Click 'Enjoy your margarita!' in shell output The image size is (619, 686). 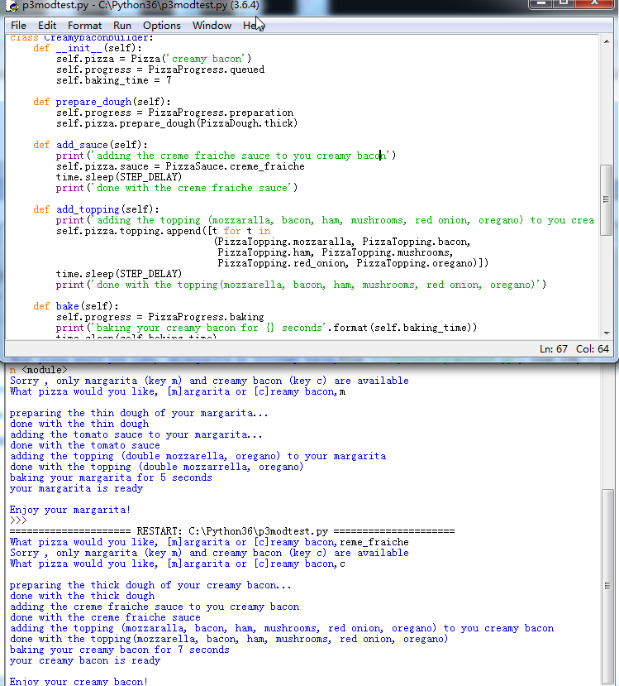pyautogui.click(x=70, y=510)
